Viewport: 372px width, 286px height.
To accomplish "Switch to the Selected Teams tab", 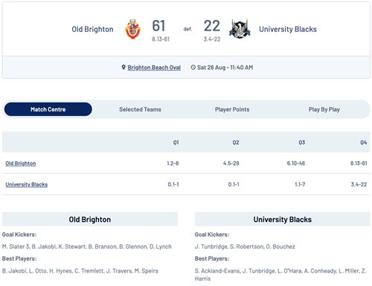I will pyautogui.click(x=140, y=109).
